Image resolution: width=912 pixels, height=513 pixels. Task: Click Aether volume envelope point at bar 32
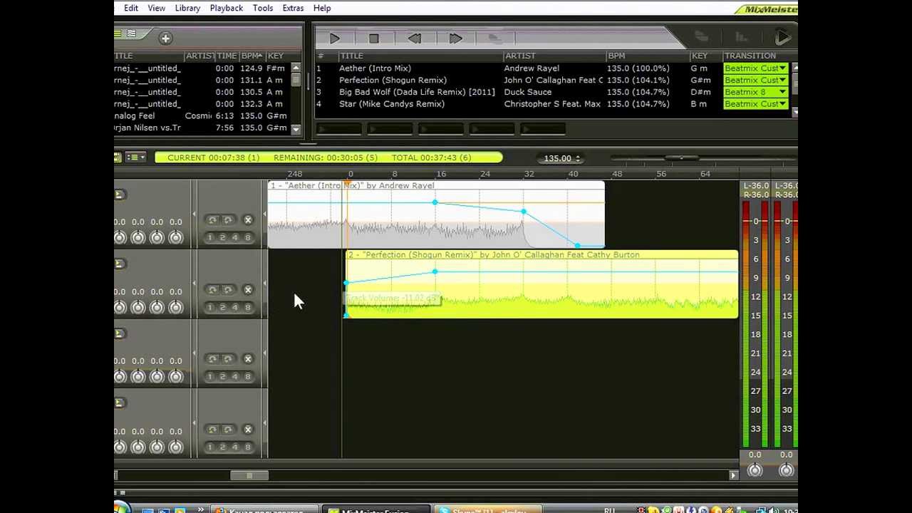pyautogui.click(x=524, y=212)
